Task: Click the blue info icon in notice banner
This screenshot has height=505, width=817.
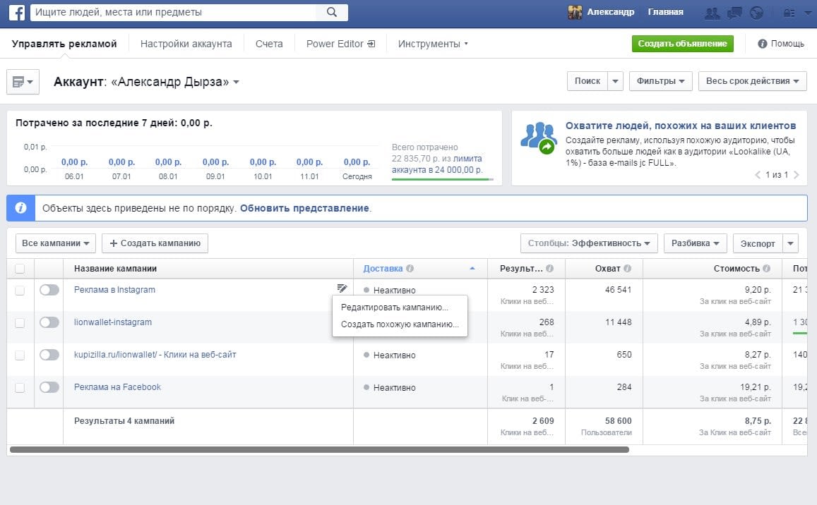Action: [x=21, y=208]
